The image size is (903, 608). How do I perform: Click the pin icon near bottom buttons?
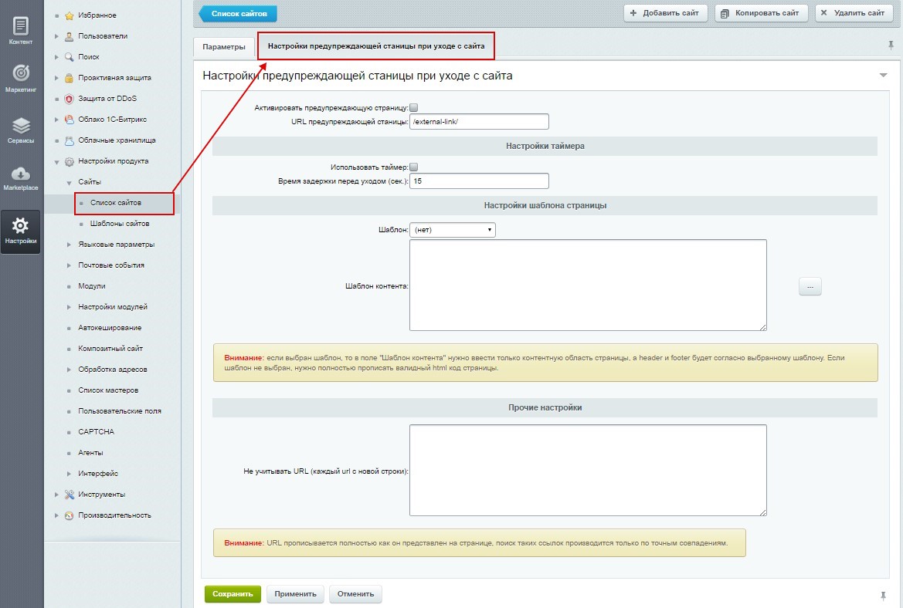[x=883, y=596]
